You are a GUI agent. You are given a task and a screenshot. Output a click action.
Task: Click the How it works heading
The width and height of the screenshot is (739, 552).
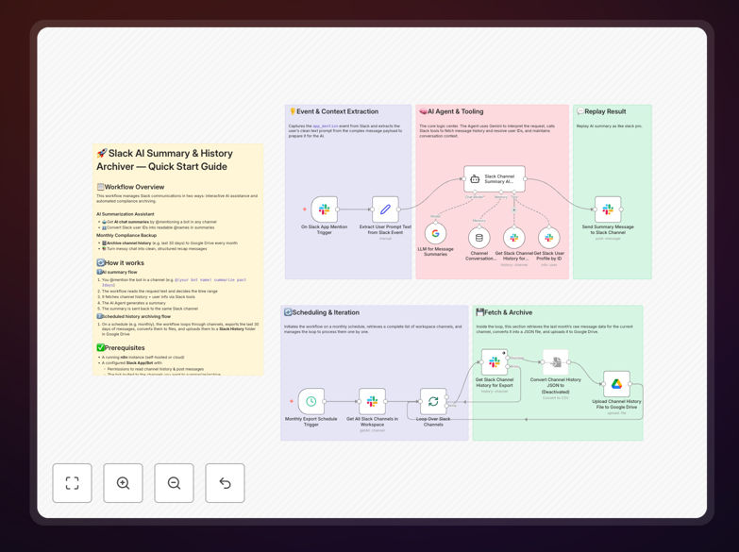pyautogui.click(x=120, y=263)
